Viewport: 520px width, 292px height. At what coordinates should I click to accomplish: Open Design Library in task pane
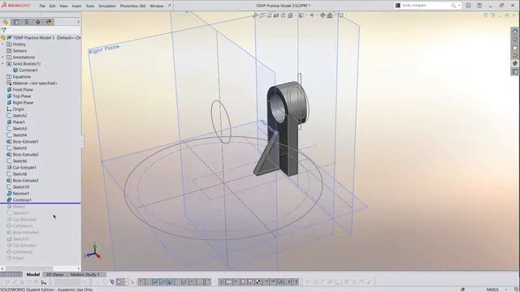515,40
